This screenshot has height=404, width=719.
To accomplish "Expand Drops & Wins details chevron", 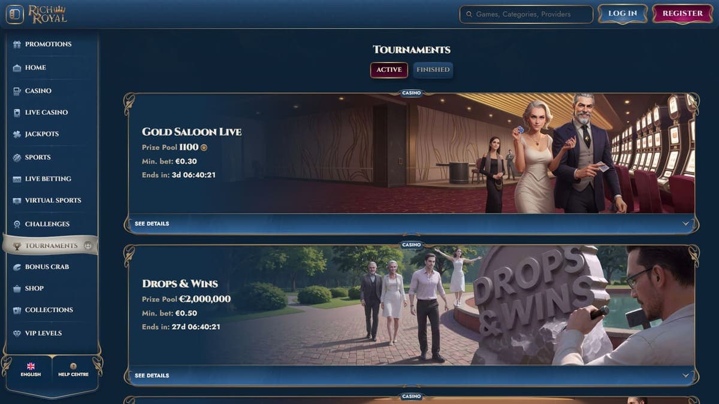I will coord(685,376).
